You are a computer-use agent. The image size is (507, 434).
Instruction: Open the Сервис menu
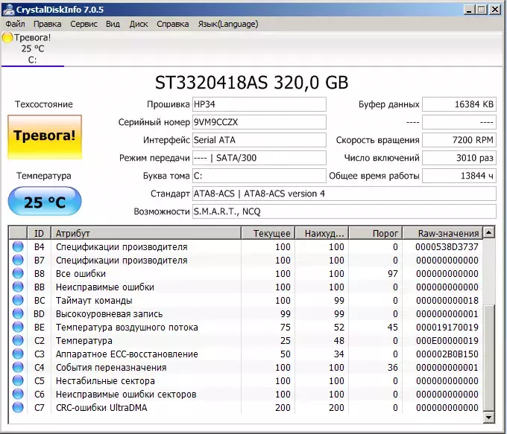[84, 25]
